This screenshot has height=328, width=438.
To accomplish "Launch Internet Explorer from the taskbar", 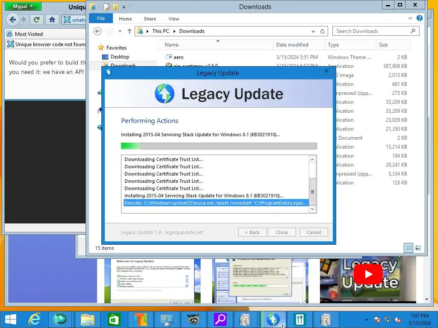I will 35,319.
